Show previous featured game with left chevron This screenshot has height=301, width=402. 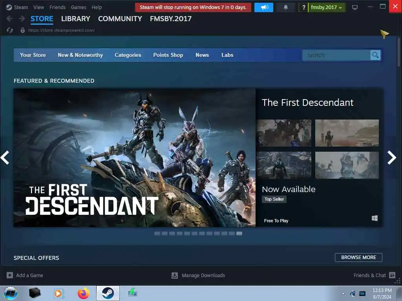tap(5, 158)
